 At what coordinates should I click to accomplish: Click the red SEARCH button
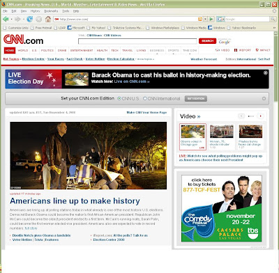pos(207,41)
